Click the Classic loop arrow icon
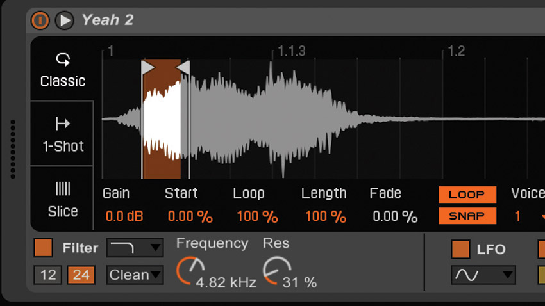Screen dimensions: 545x306 63,60
